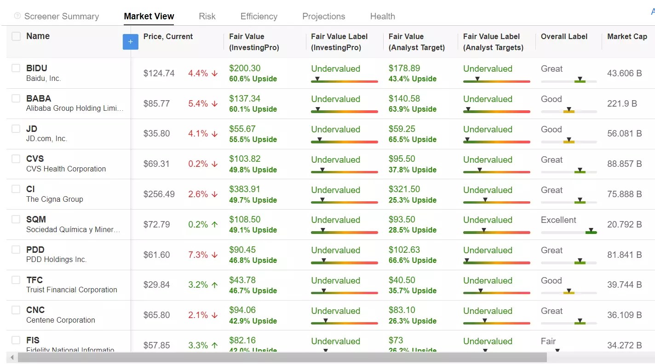This screenshot has width=655, height=364.
Task: Click the Centene Corporation company name
Action: (61, 320)
